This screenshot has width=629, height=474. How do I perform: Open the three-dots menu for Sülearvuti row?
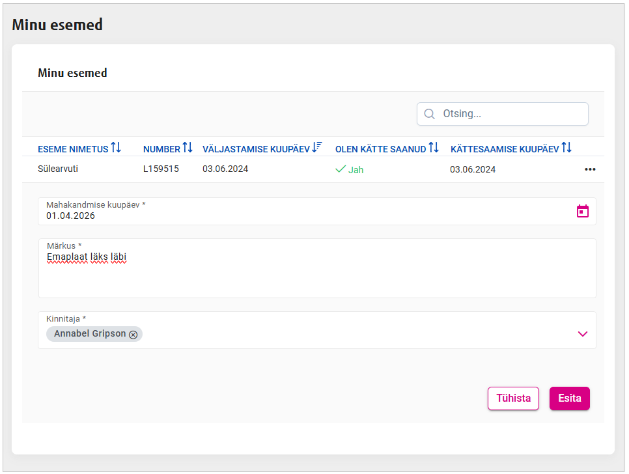pyautogui.click(x=590, y=169)
